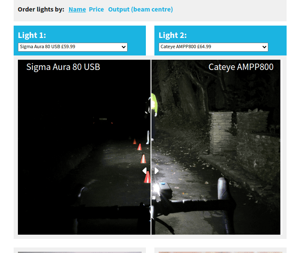Open the Light 1 dropdown
Viewport: 296px width, 253px height.
point(73,47)
